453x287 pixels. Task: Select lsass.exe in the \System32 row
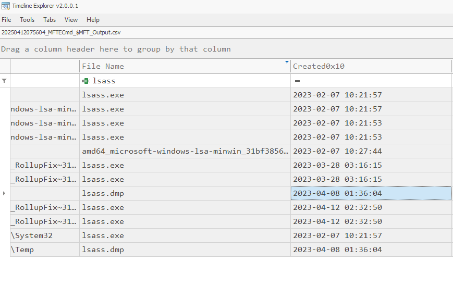[185, 235]
